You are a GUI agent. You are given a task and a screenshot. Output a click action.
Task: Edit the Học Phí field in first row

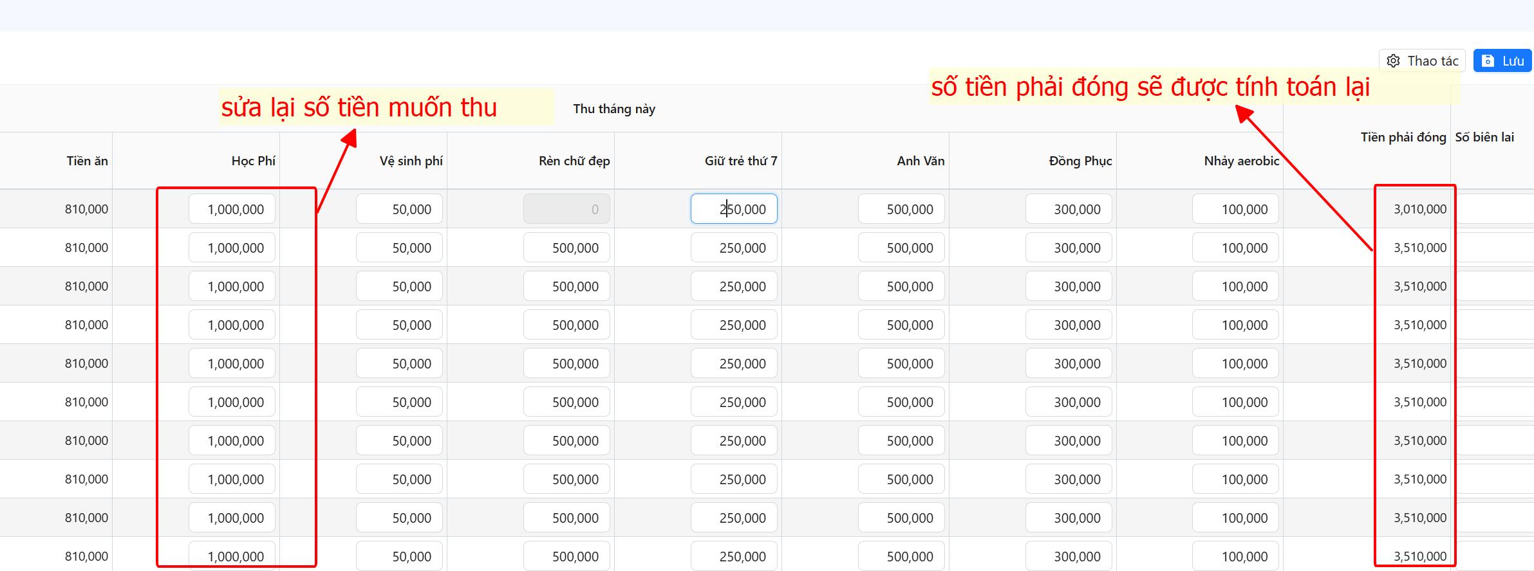pyautogui.click(x=232, y=209)
